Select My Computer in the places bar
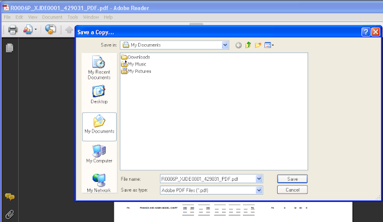This screenshot has width=383, height=222. click(99, 154)
